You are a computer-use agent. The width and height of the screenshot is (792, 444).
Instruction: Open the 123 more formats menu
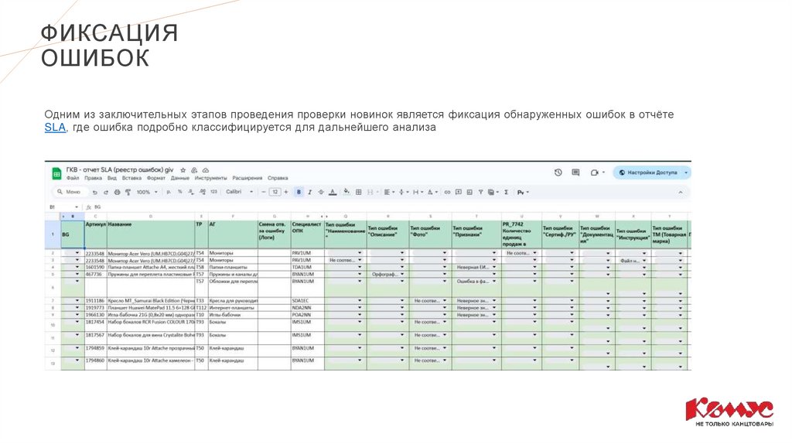pyautogui.click(x=213, y=192)
